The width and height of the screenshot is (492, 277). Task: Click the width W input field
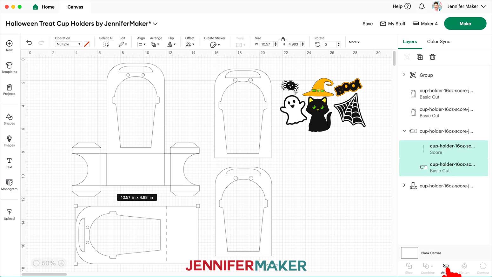tap(267, 44)
